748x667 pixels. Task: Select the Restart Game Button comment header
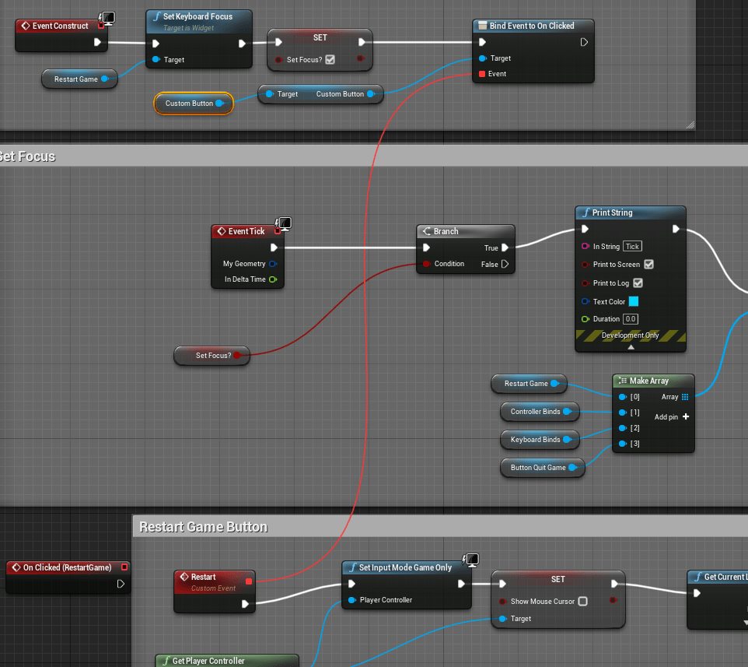point(204,527)
